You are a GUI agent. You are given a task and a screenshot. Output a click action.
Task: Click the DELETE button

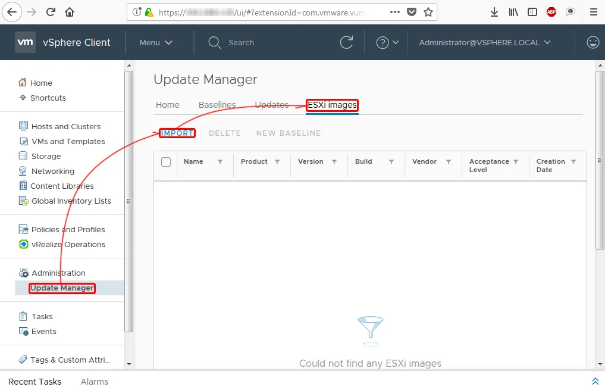pos(224,133)
